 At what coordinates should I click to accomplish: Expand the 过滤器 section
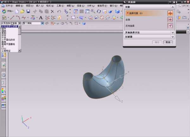click(x=173, y=37)
